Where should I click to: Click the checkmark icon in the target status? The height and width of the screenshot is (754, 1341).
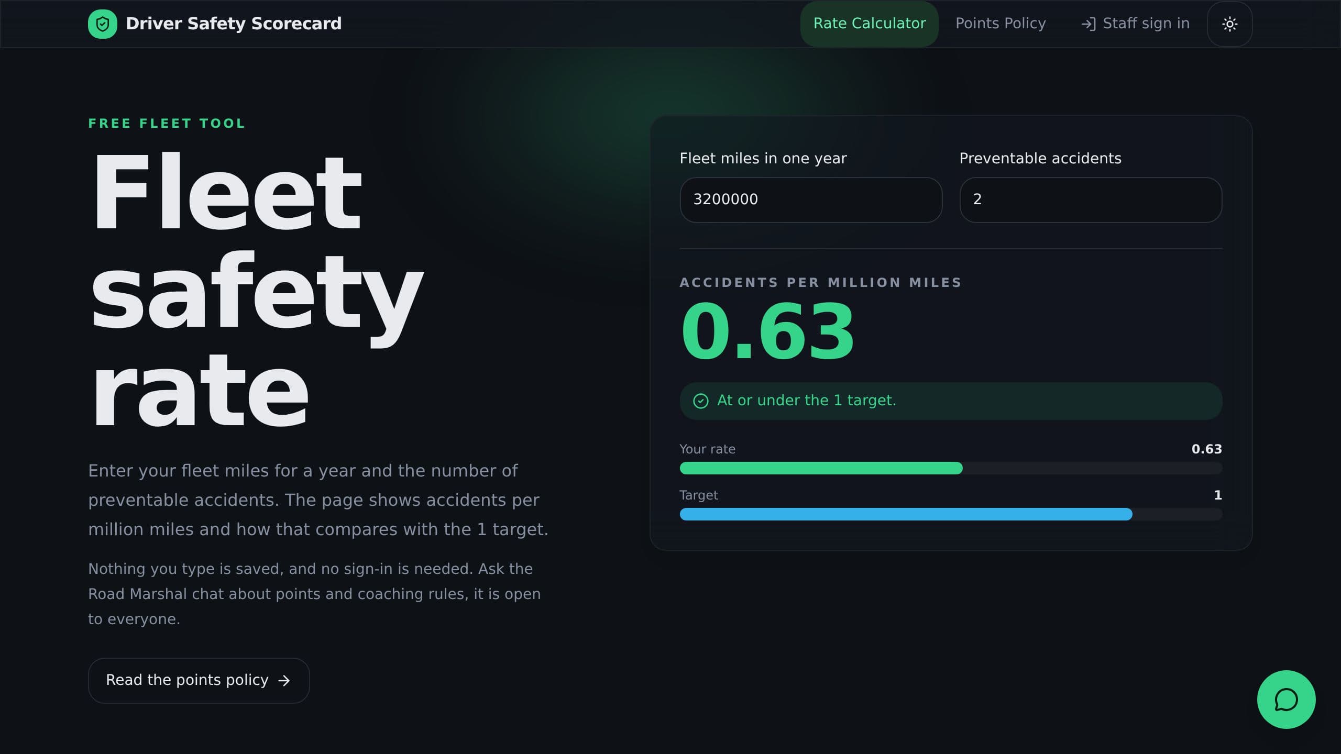700,401
